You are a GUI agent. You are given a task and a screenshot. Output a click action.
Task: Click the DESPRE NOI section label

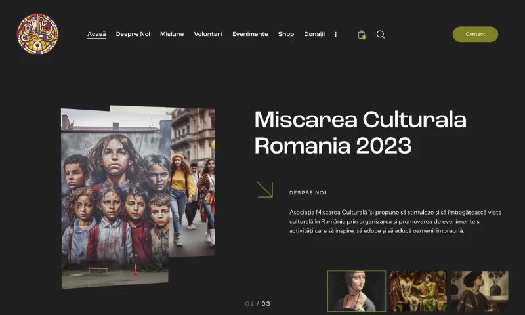coord(308,193)
